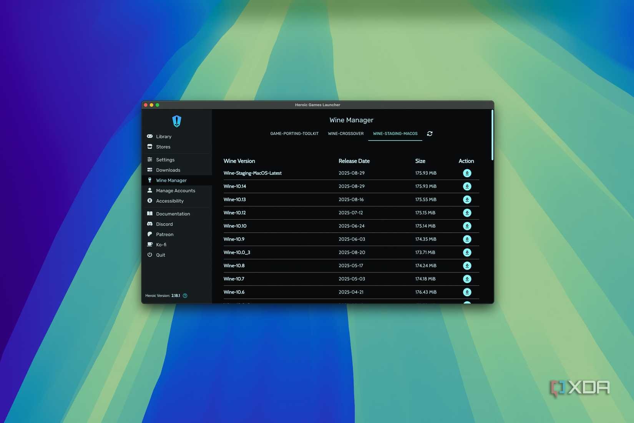Download Wine-Staging-MacOS-Latest
Screen dimensions: 634x423
click(467, 173)
